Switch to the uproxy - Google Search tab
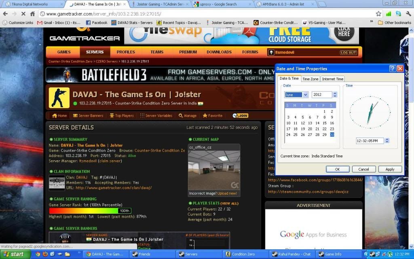Image resolution: width=414 pixels, height=259 pixels. pyautogui.click(x=223, y=4)
